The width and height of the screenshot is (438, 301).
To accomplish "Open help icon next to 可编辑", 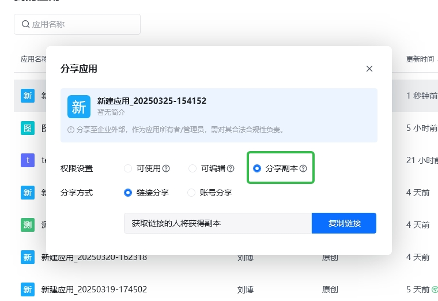I will coord(231,168).
